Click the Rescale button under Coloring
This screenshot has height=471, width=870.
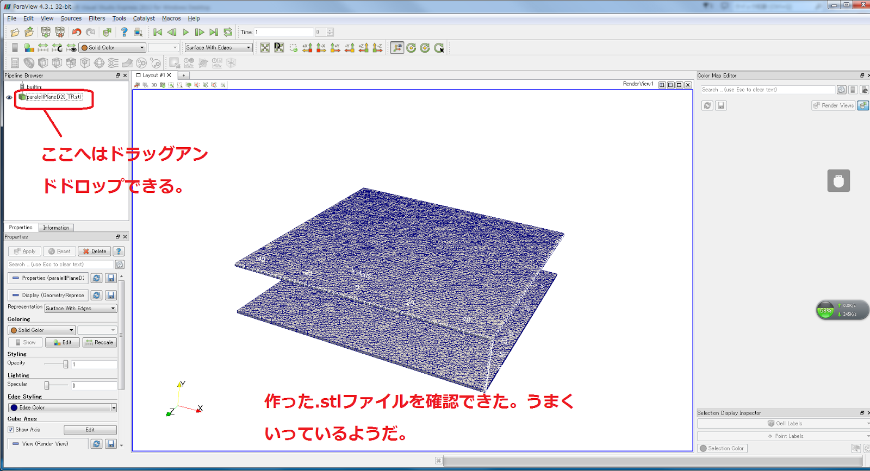coord(100,342)
